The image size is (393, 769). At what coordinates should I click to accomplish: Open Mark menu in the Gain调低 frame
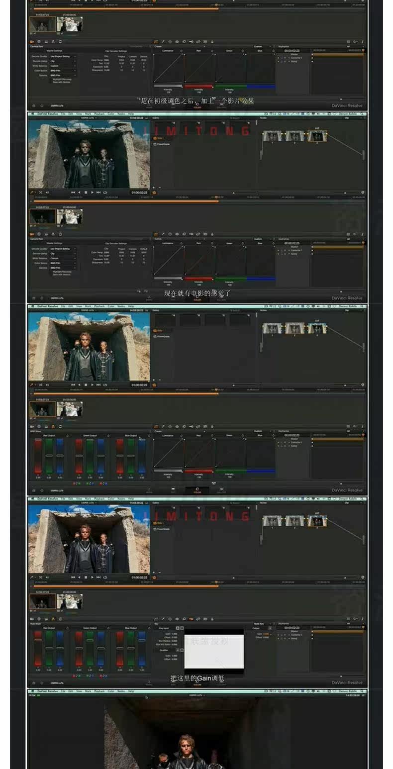88,498
